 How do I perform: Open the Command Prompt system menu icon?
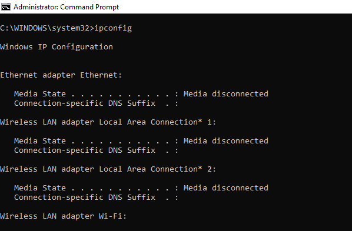(6, 7)
